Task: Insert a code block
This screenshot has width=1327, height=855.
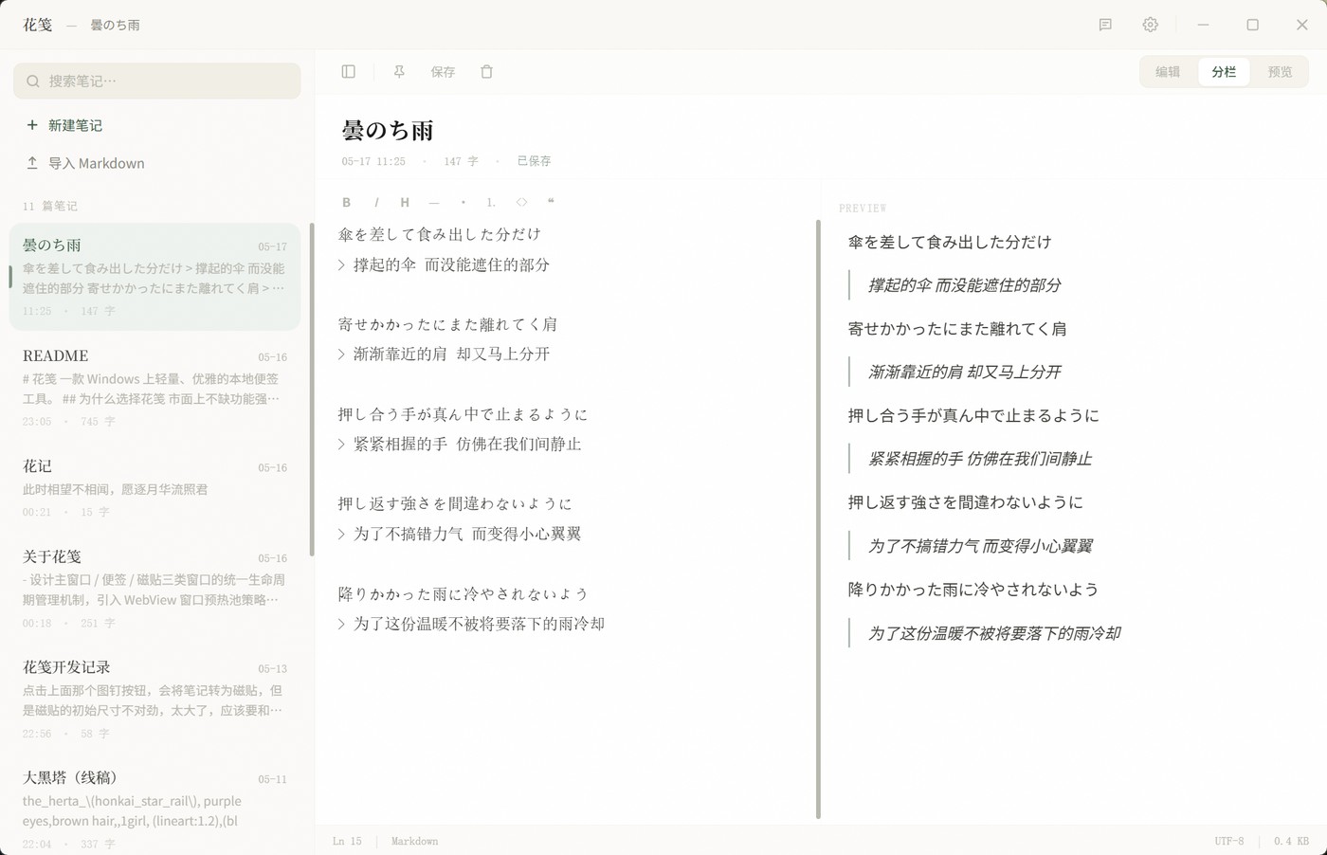Action: click(x=521, y=202)
